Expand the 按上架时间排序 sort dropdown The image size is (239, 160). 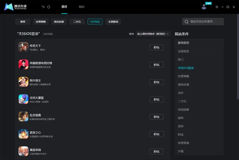coord(153,34)
